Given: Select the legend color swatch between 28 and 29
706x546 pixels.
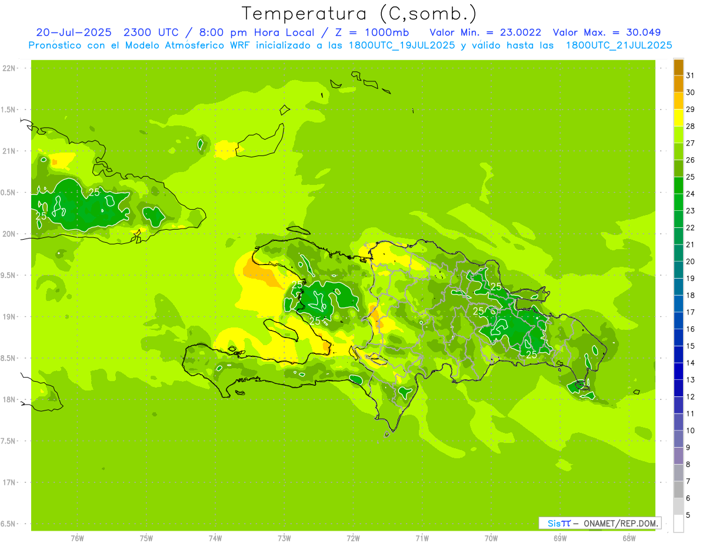Looking at the screenshot, I should pos(678,117).
